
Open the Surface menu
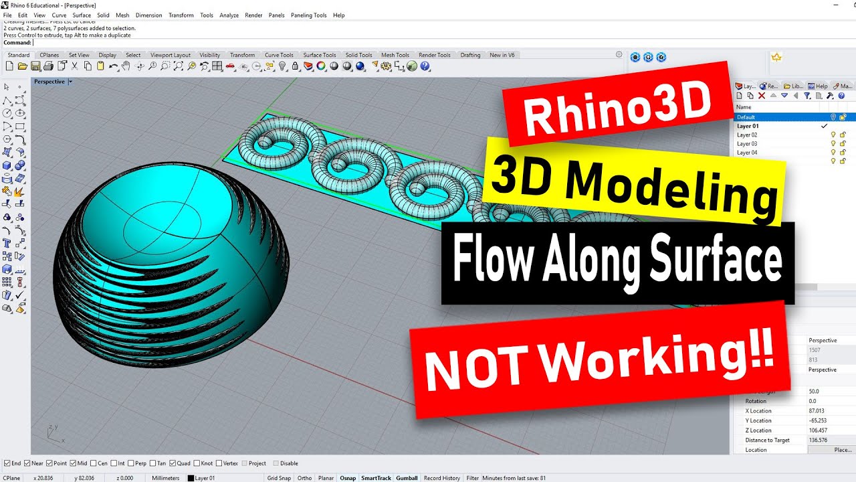point(82,15)
